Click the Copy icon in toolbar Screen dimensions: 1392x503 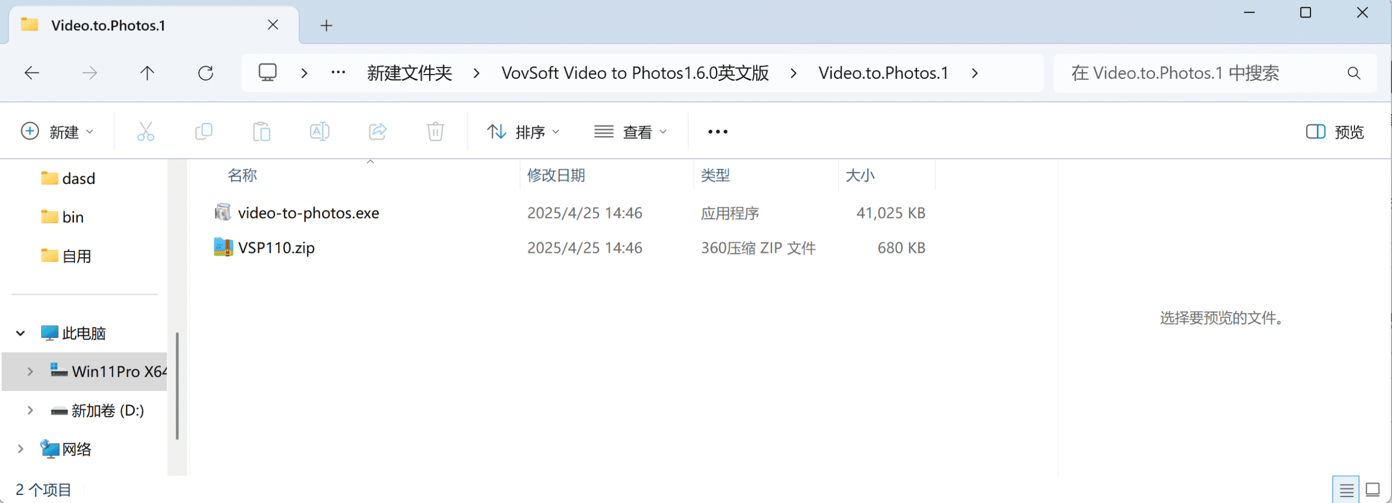coord(204,132)
